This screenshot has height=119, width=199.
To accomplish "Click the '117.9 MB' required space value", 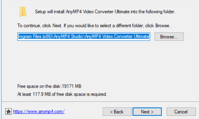I will [42, 94].
